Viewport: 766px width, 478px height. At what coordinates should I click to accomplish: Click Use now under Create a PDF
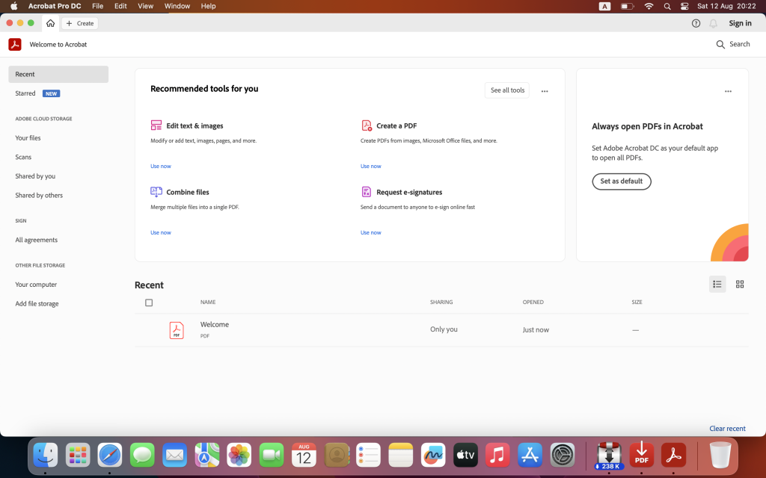(x=371, y=167)
